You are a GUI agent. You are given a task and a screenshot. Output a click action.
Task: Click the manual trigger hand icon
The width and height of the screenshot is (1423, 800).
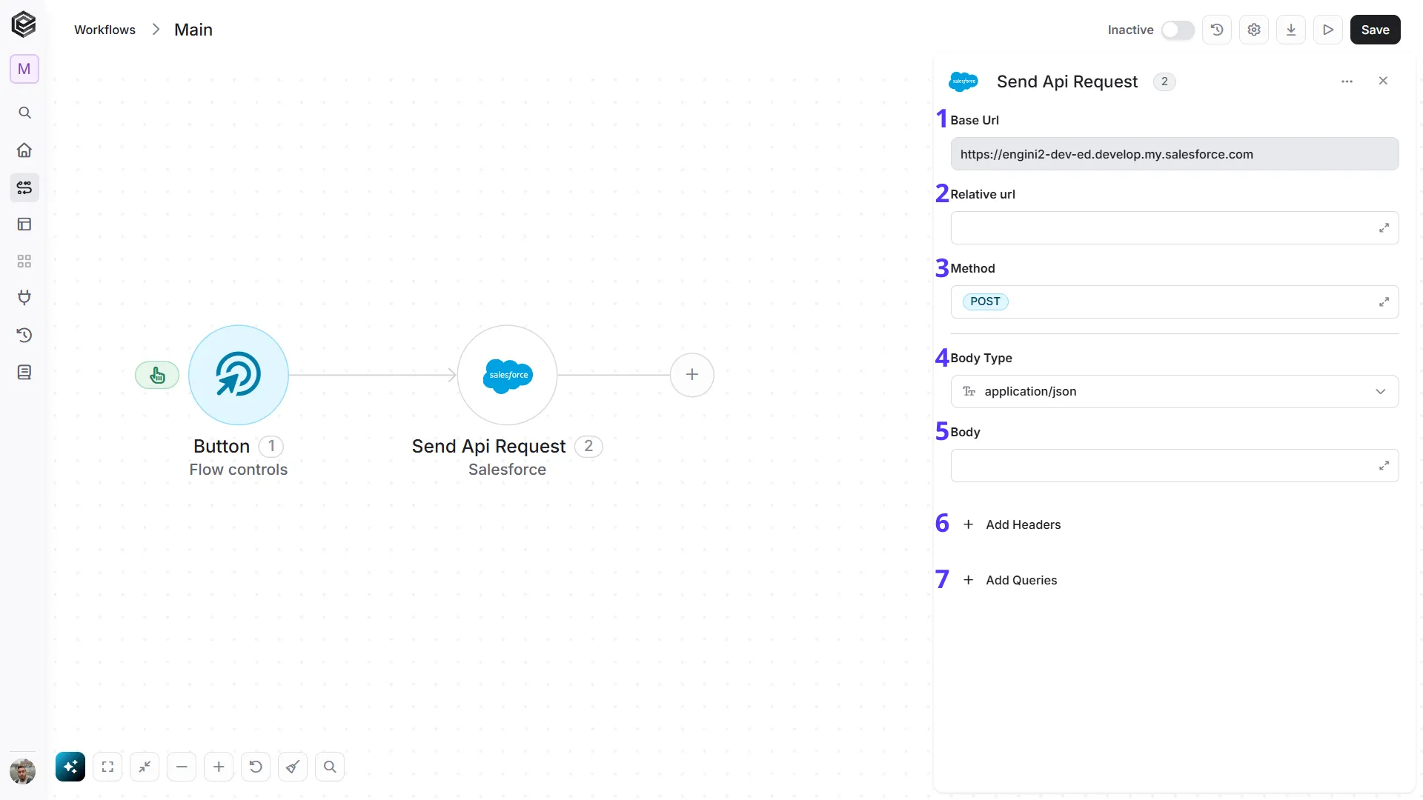point(157,376)
